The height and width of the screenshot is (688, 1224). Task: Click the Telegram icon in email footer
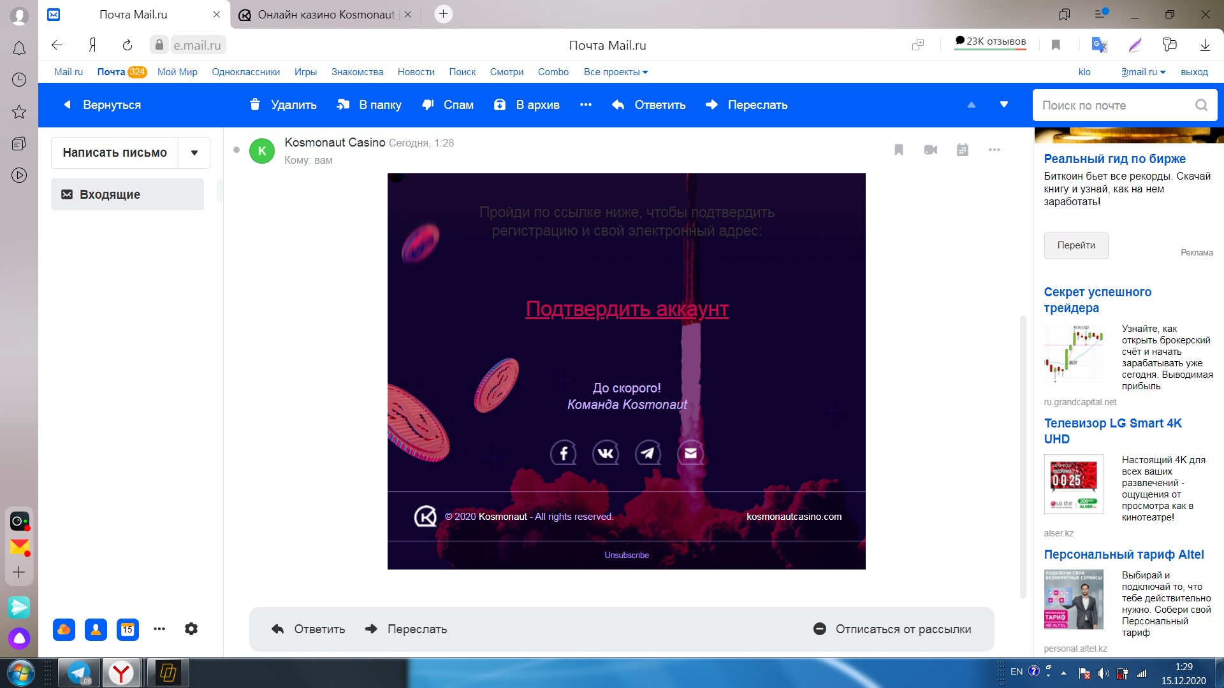pos(648,453)
